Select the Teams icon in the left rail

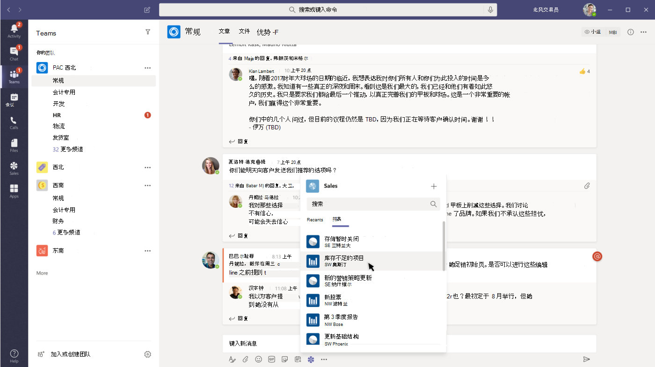pyautogui.click(x=14, y=76)
